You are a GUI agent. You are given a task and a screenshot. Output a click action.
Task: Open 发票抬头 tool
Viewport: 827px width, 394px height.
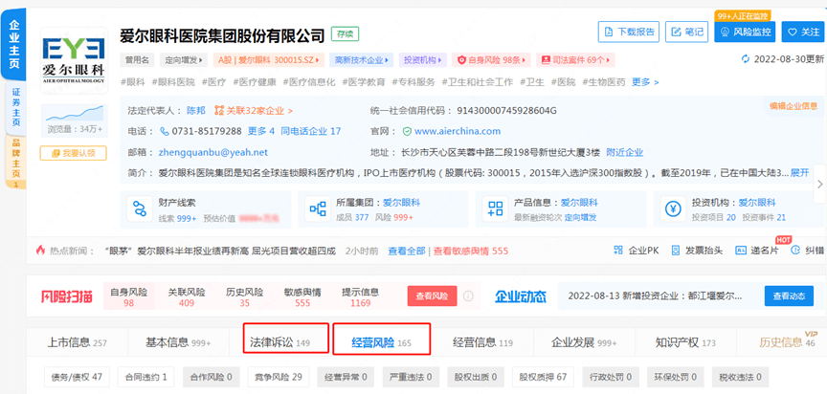697,251
